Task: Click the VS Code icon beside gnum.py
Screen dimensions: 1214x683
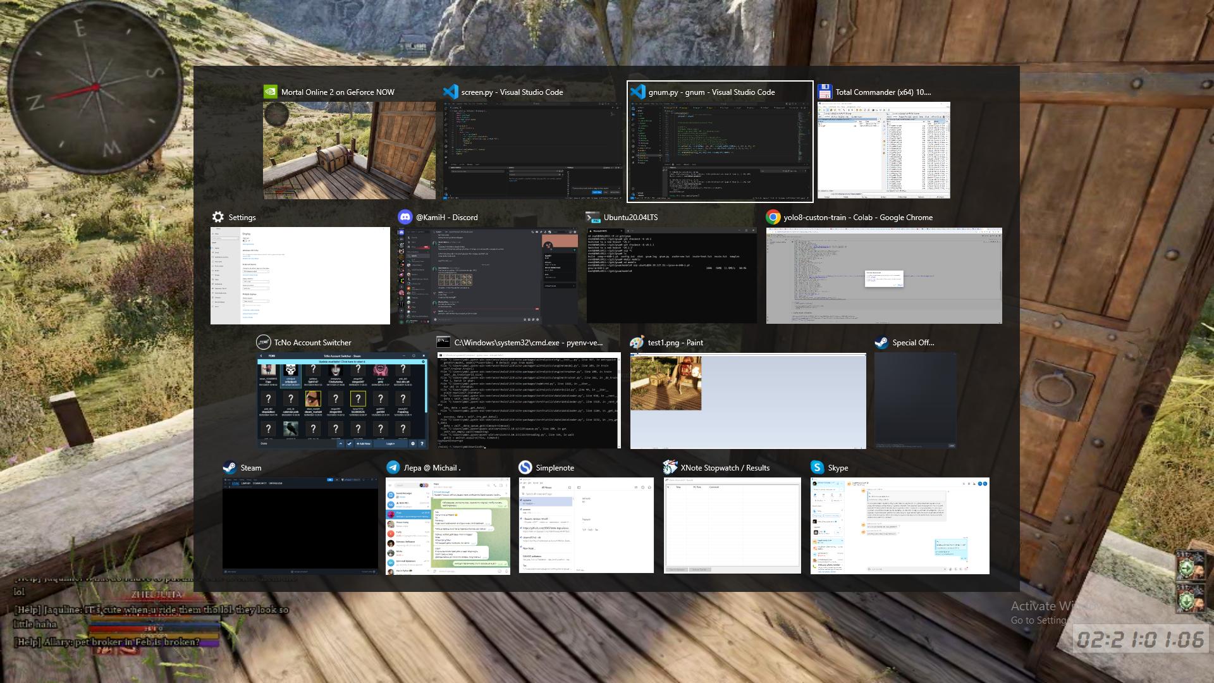Action: click(x=637, y=92)
